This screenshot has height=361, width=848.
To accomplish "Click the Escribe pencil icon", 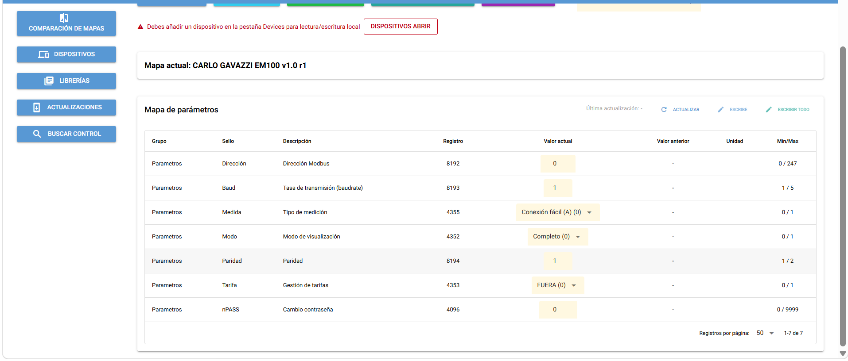I will (x=721, y=110).
